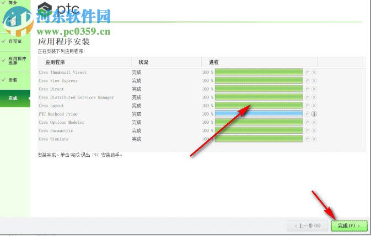Click the Creo Thumbnail Viewer progress bar
Viewport: 371px width, 236px height.
[x=259, y=72]
